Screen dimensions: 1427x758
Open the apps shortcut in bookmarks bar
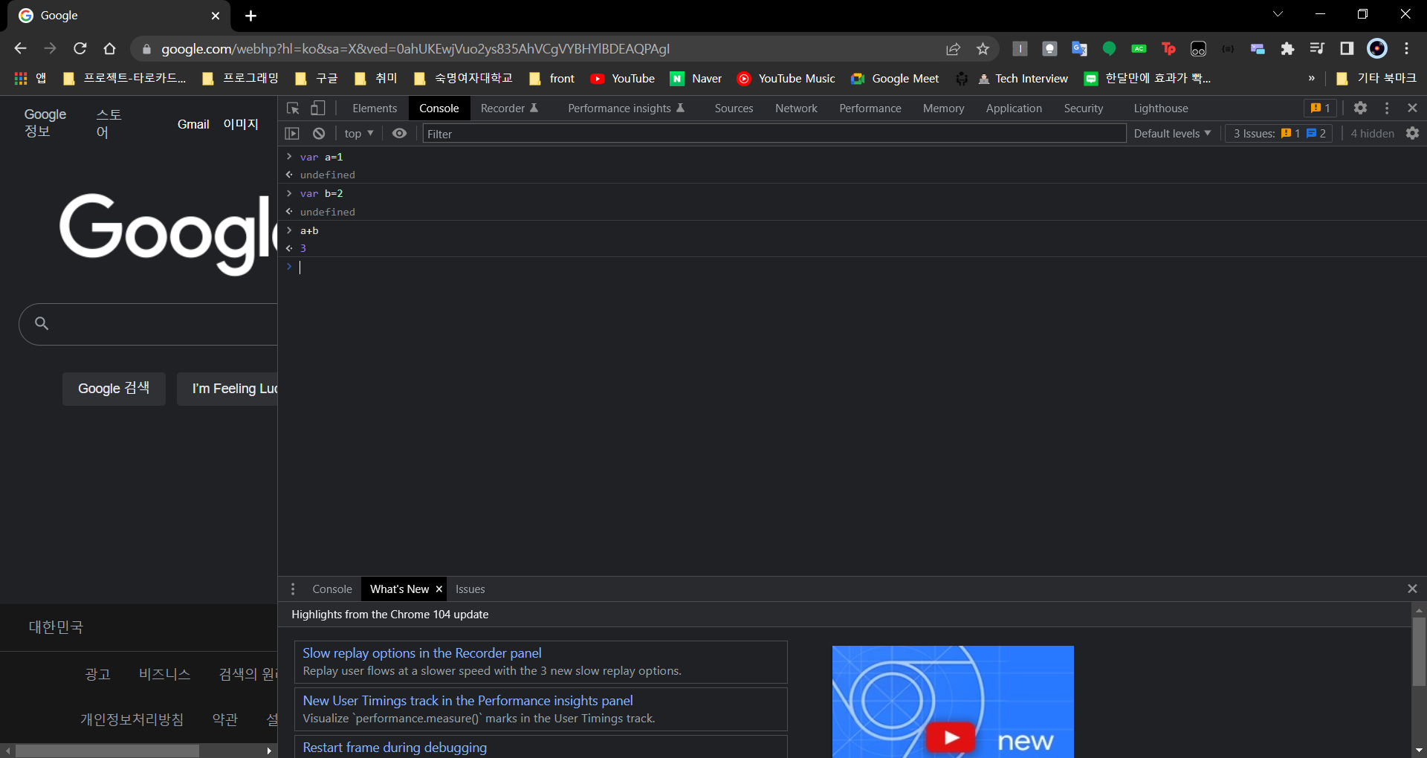tap(30, 79)
